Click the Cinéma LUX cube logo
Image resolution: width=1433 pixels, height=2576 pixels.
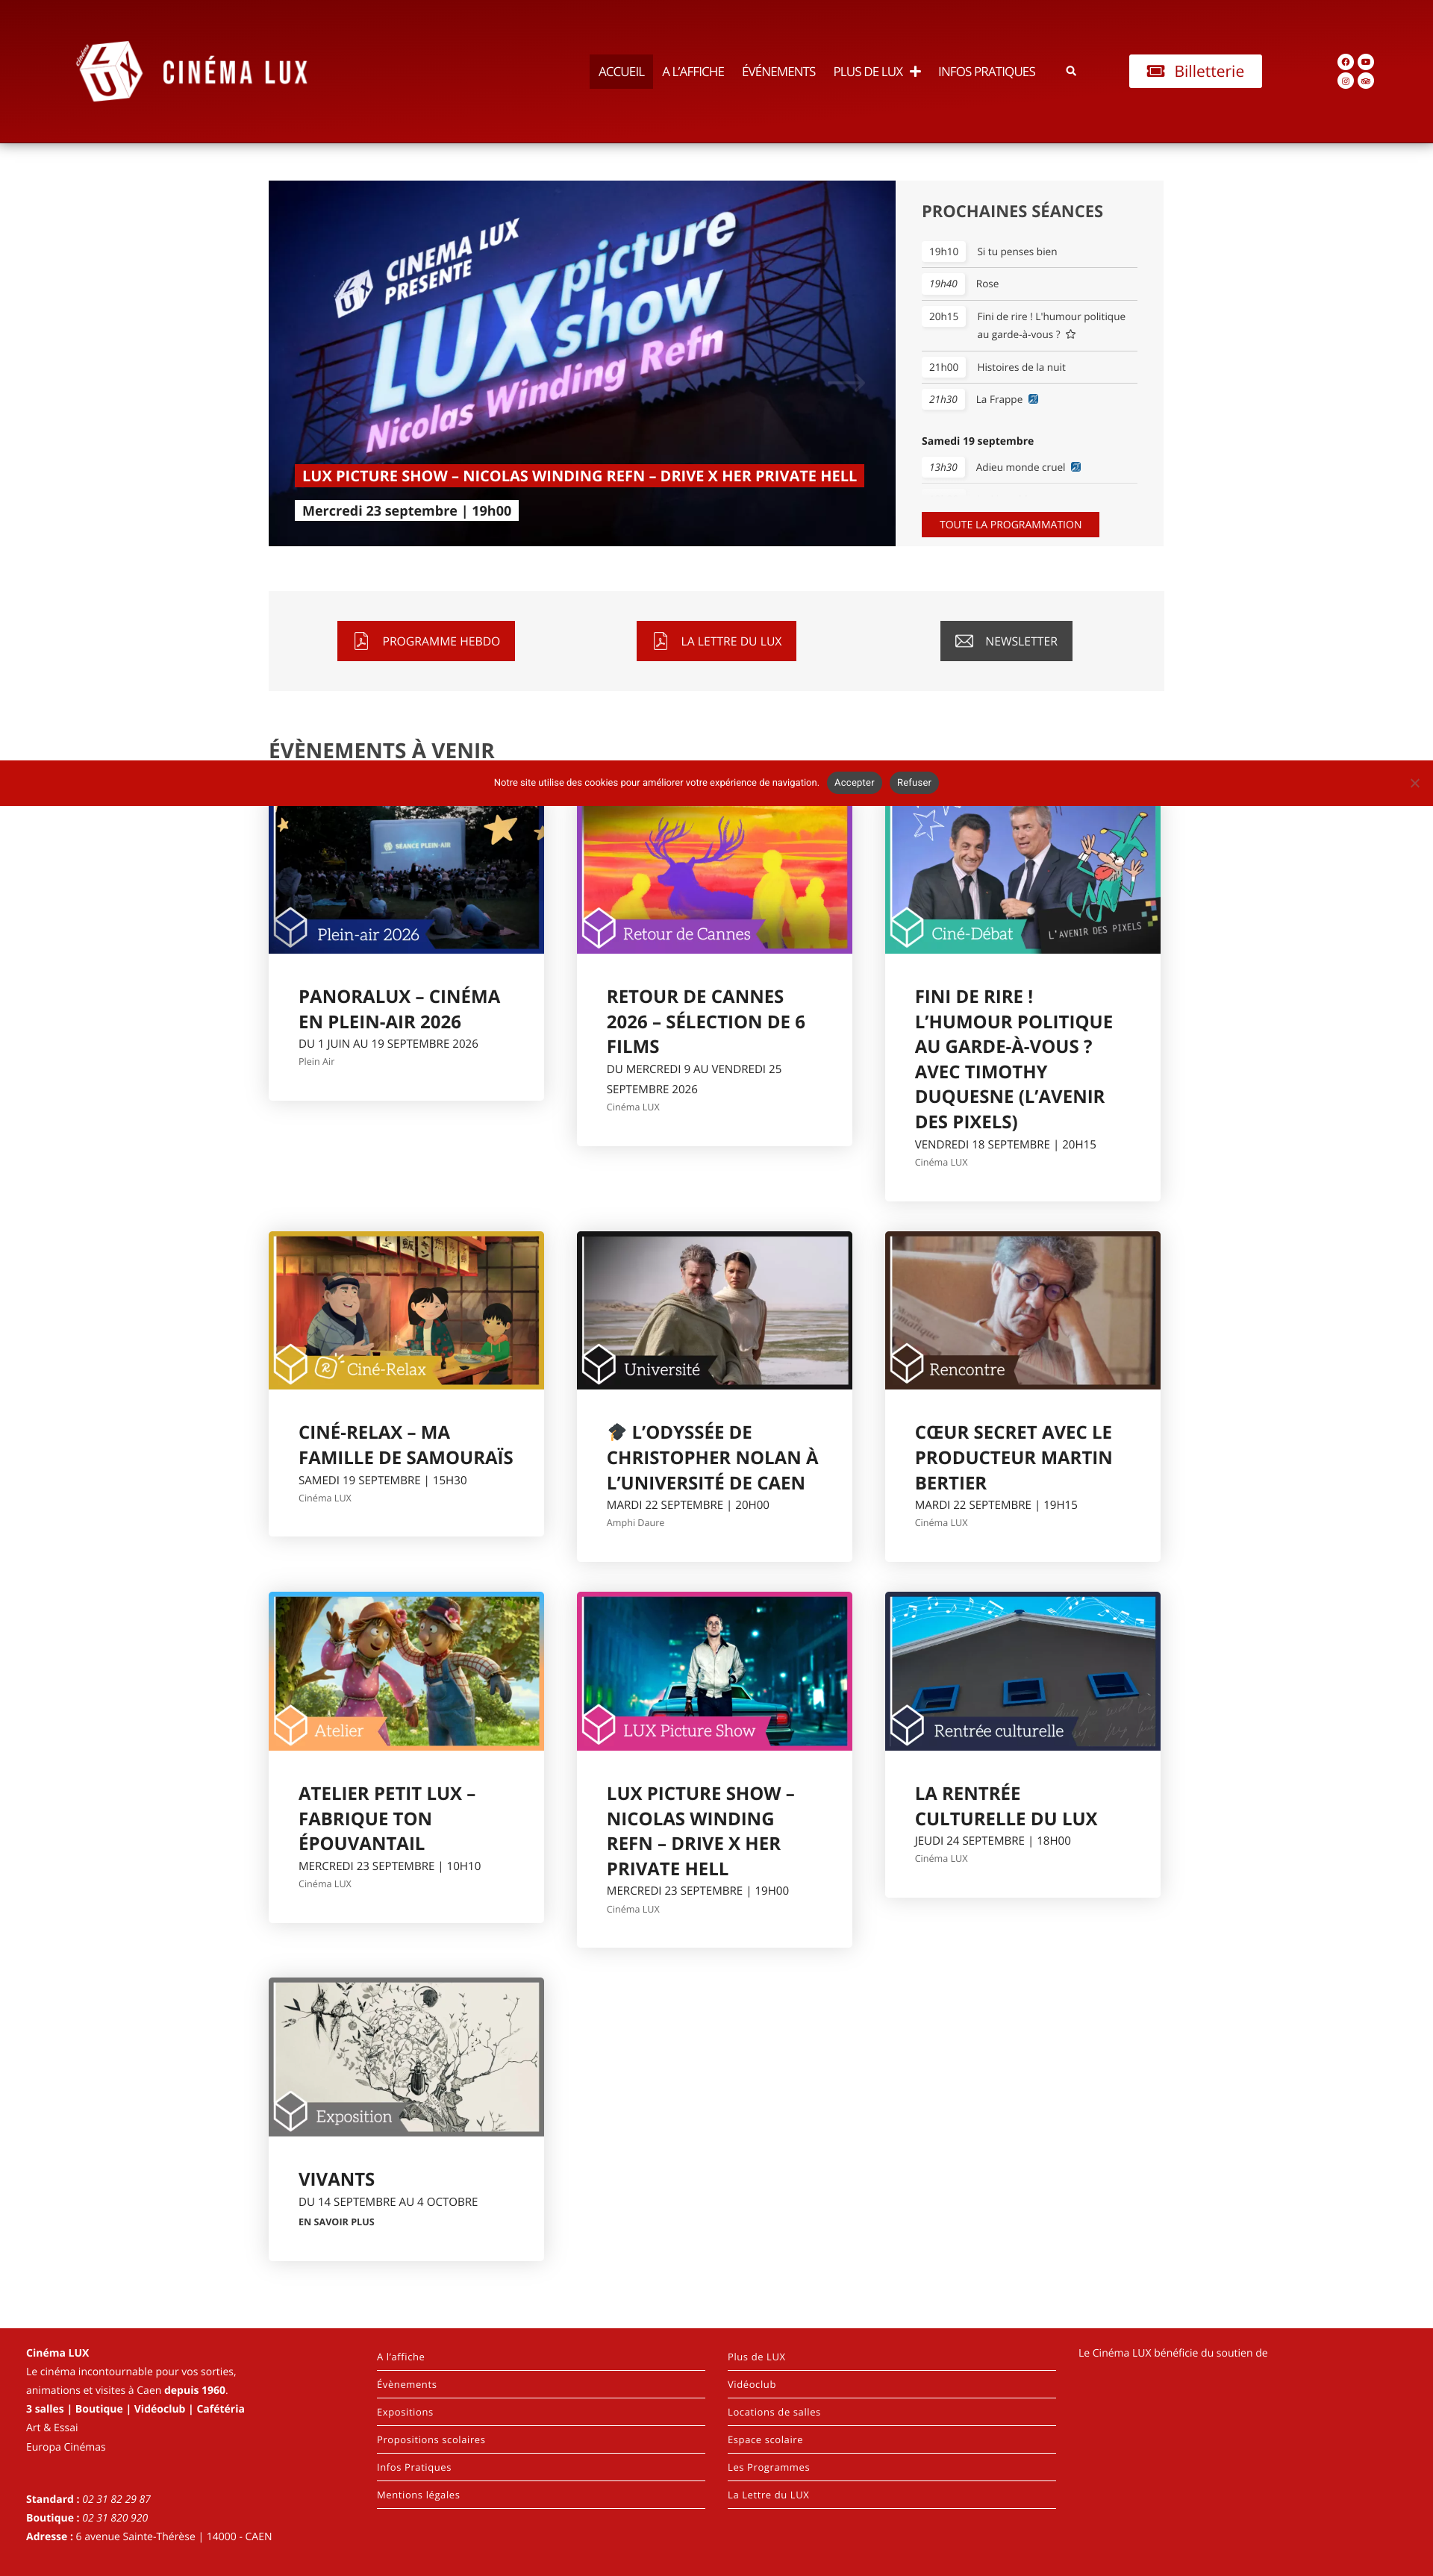pyautogui.click(x=110, y=71)
